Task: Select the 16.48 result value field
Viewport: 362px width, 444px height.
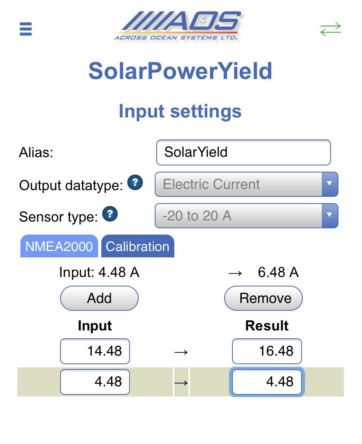Action: tap(267, 351)
